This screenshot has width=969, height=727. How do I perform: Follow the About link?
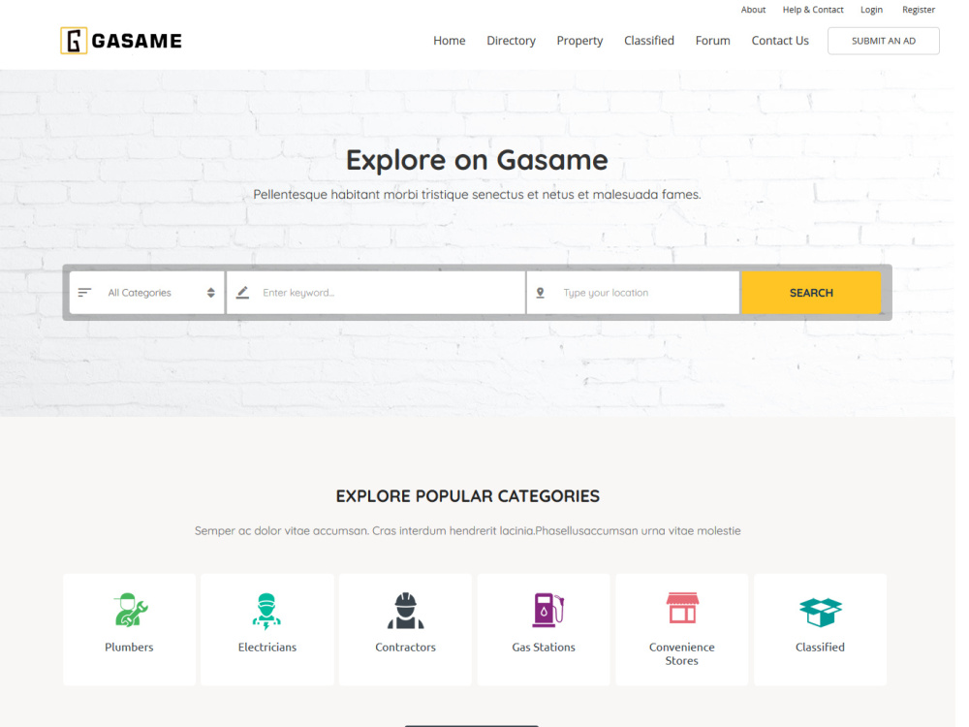pyautogui.click(x=753, y=10)
